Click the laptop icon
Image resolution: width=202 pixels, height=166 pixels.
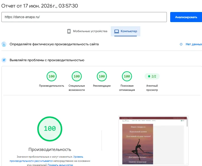[117, 31]
